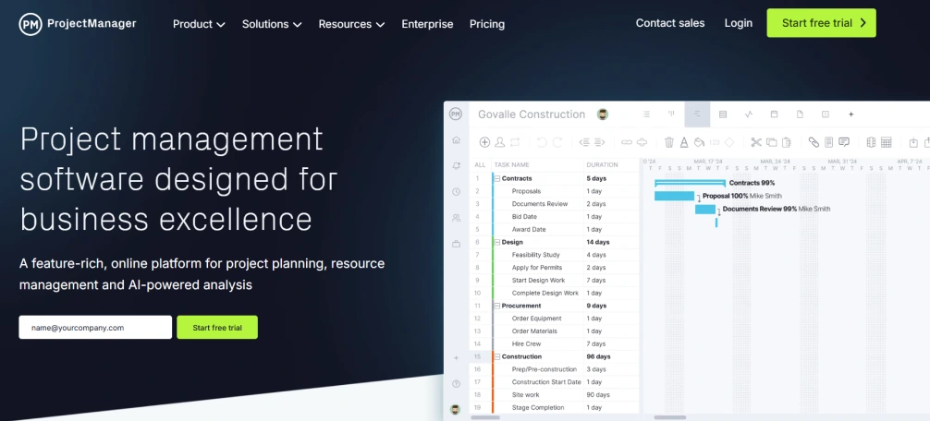Viewport: 930px width, 421px height.
Task: Click the Comments speech bubble icon
Action: click(844, 142)
